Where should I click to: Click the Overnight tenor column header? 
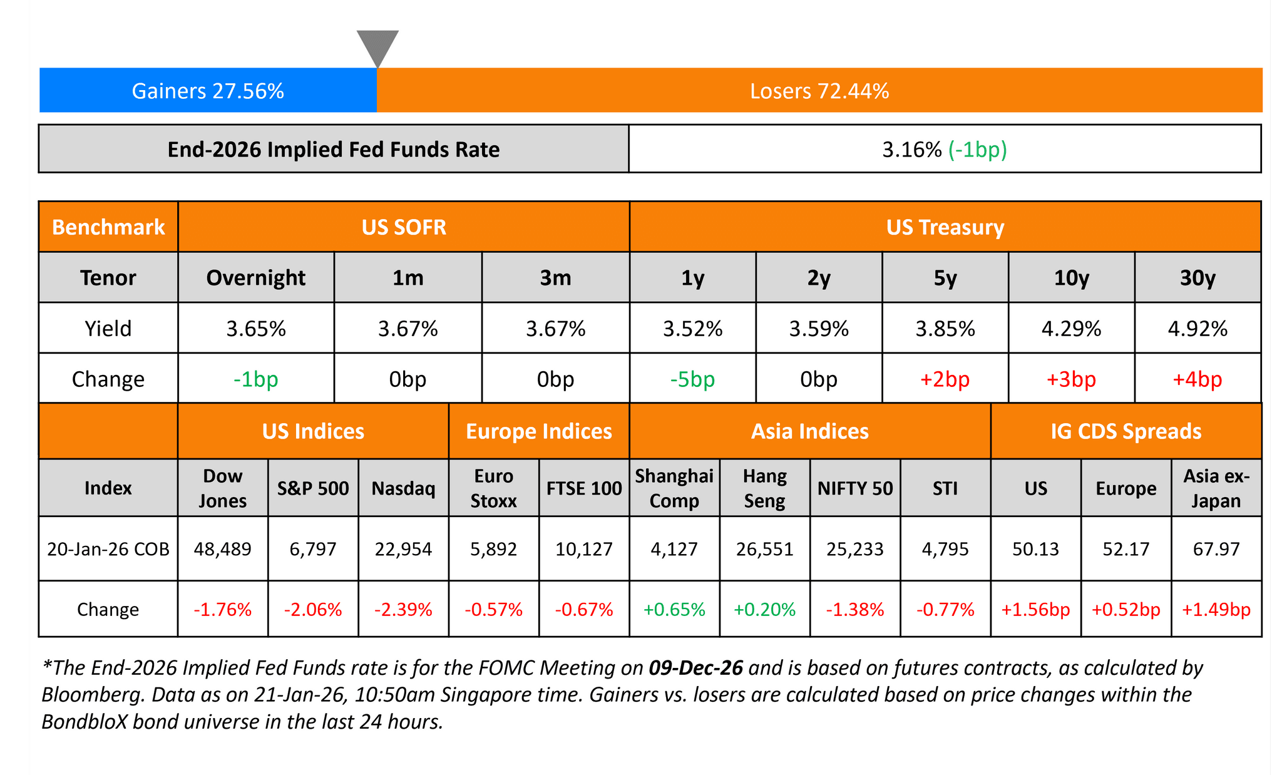pyautogui.click(x=255, y=277)
